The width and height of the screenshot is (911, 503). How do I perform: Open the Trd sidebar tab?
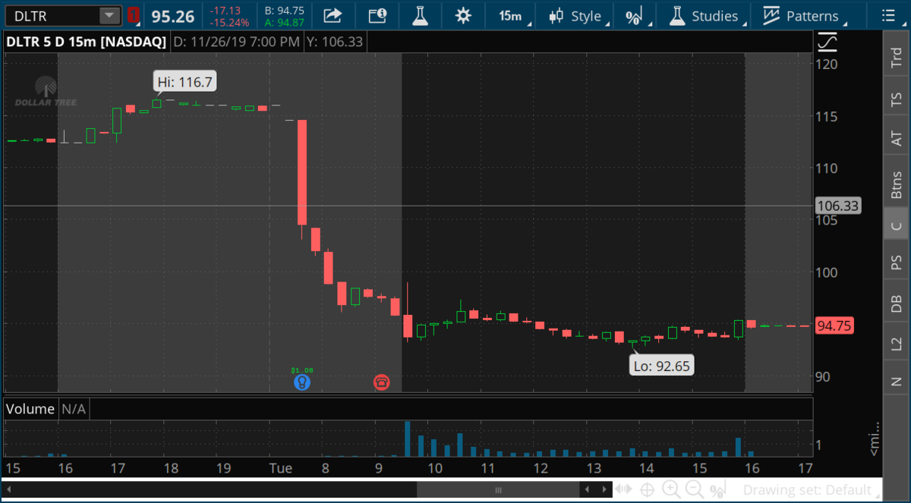click(897, 57)
